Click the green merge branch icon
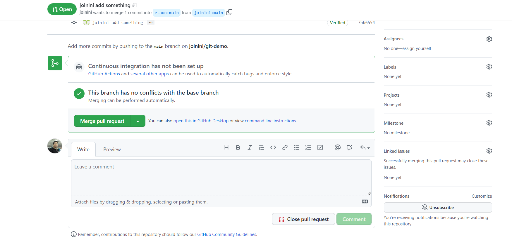Viewport: 512px width, 240px height. [55, 63]
